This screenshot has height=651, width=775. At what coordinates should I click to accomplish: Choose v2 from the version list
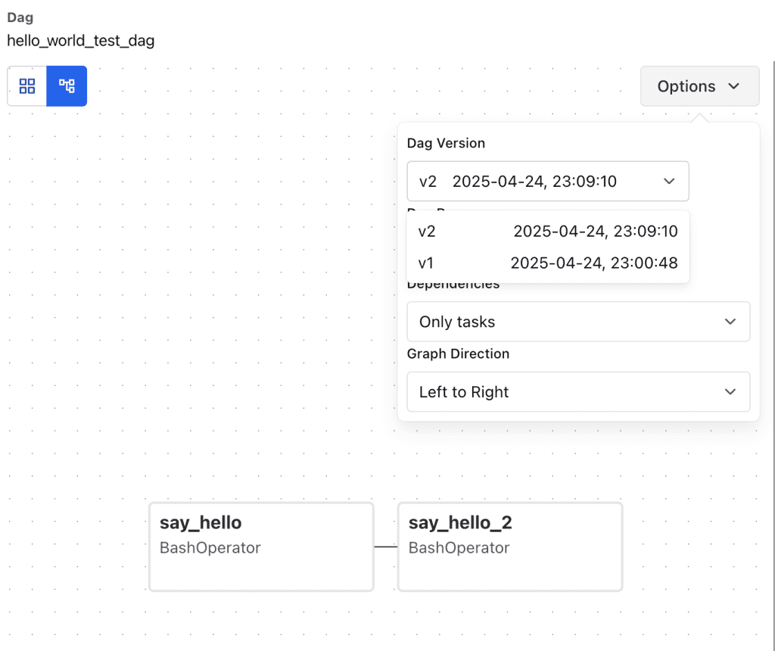click(547, 232)
